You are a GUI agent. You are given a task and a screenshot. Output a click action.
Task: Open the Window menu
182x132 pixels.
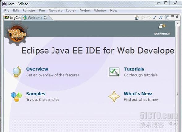coord(100,11)
